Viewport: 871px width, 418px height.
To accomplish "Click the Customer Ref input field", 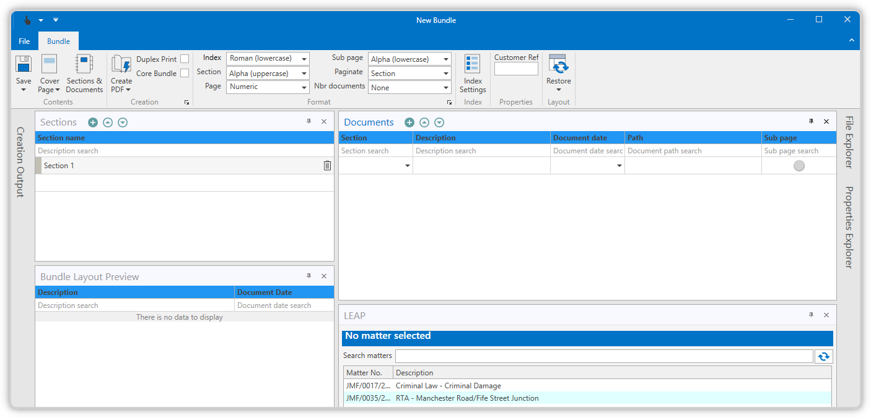I will click(516, 69).
